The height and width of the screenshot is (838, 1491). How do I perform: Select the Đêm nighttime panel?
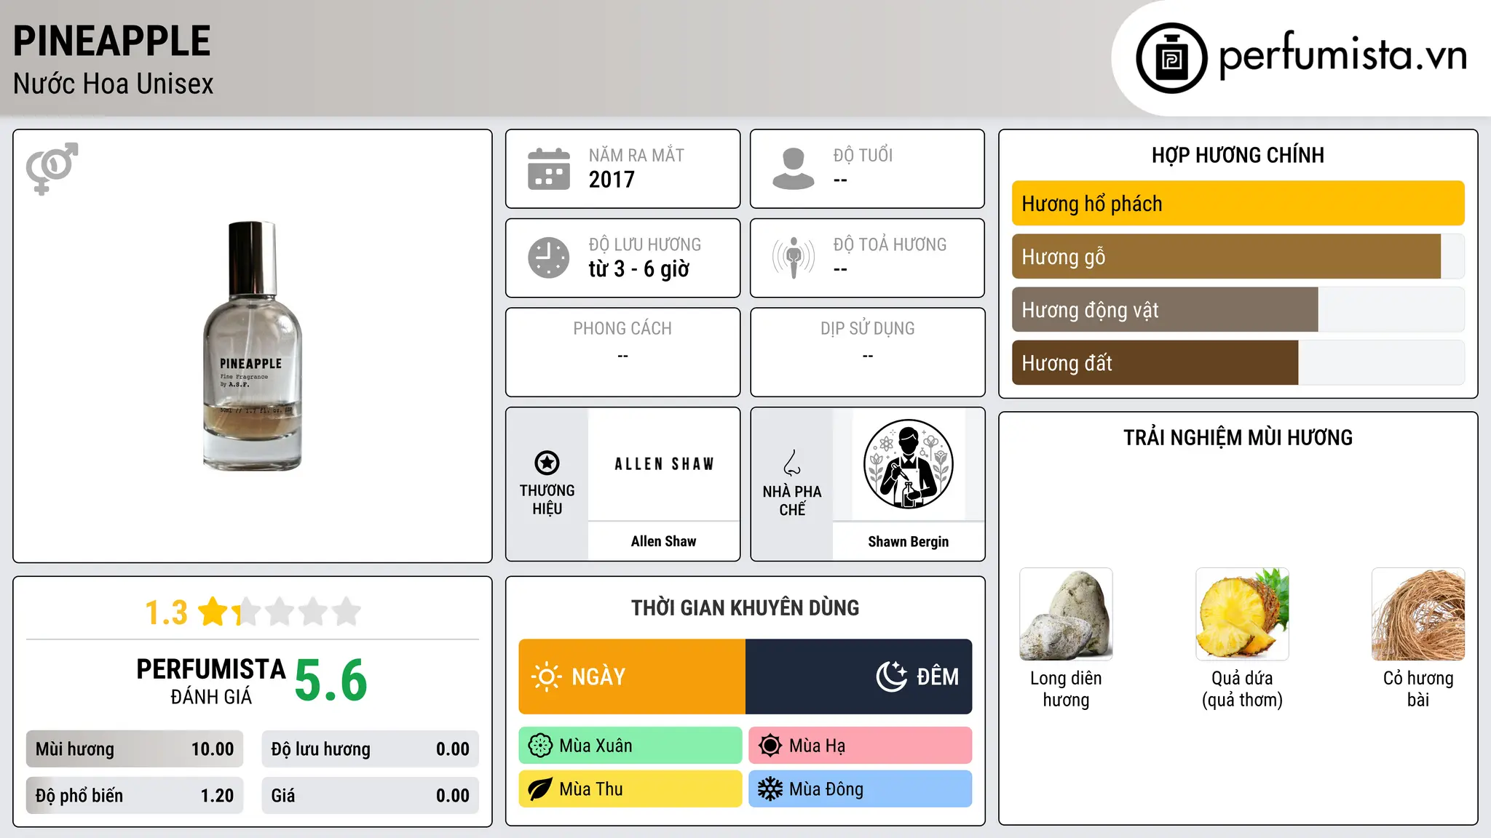(x=859, y=677)
